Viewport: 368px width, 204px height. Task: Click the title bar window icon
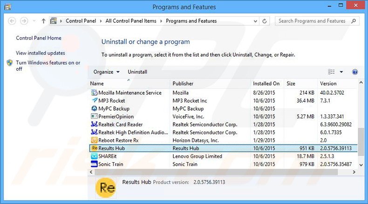(7, 7)
